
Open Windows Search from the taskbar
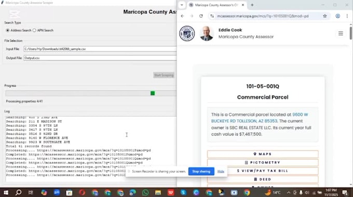point(19,192)
